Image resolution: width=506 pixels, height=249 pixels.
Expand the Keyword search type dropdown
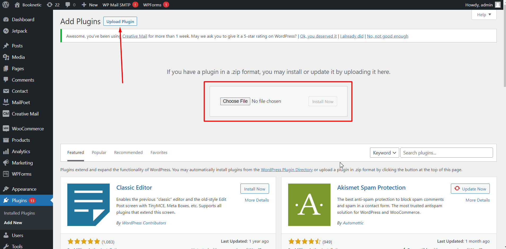(384, 153)
